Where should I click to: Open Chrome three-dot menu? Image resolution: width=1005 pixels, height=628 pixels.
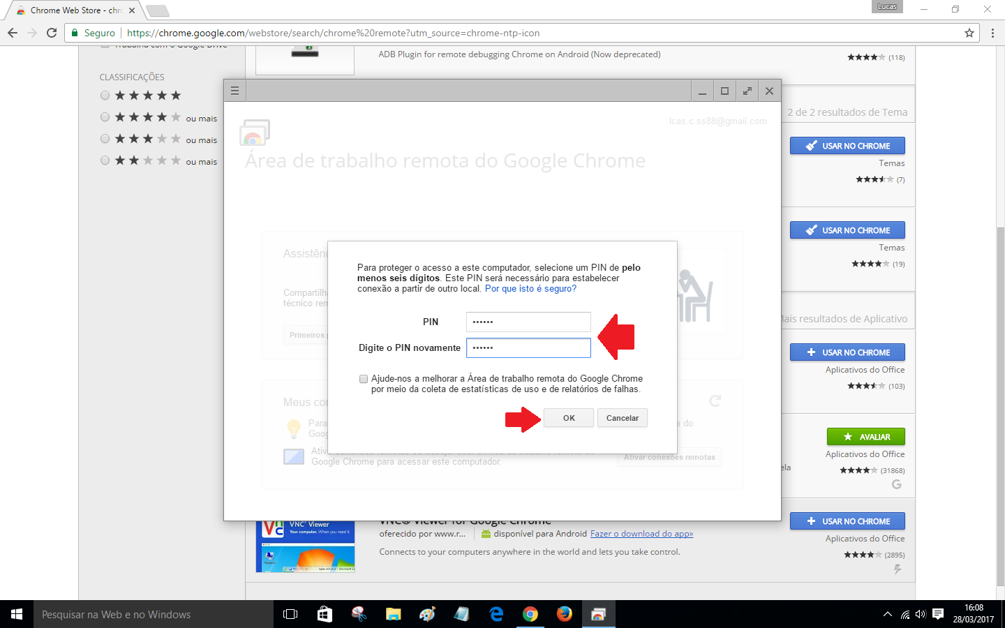tap(992, 33)
